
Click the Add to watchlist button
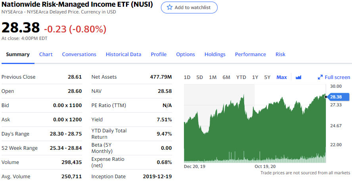point(189,8)
